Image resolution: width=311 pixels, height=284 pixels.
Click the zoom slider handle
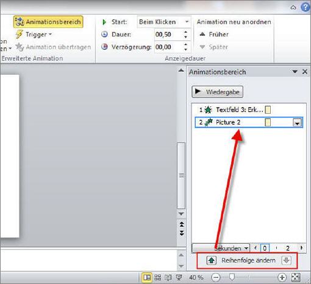(x=232, y=277)
